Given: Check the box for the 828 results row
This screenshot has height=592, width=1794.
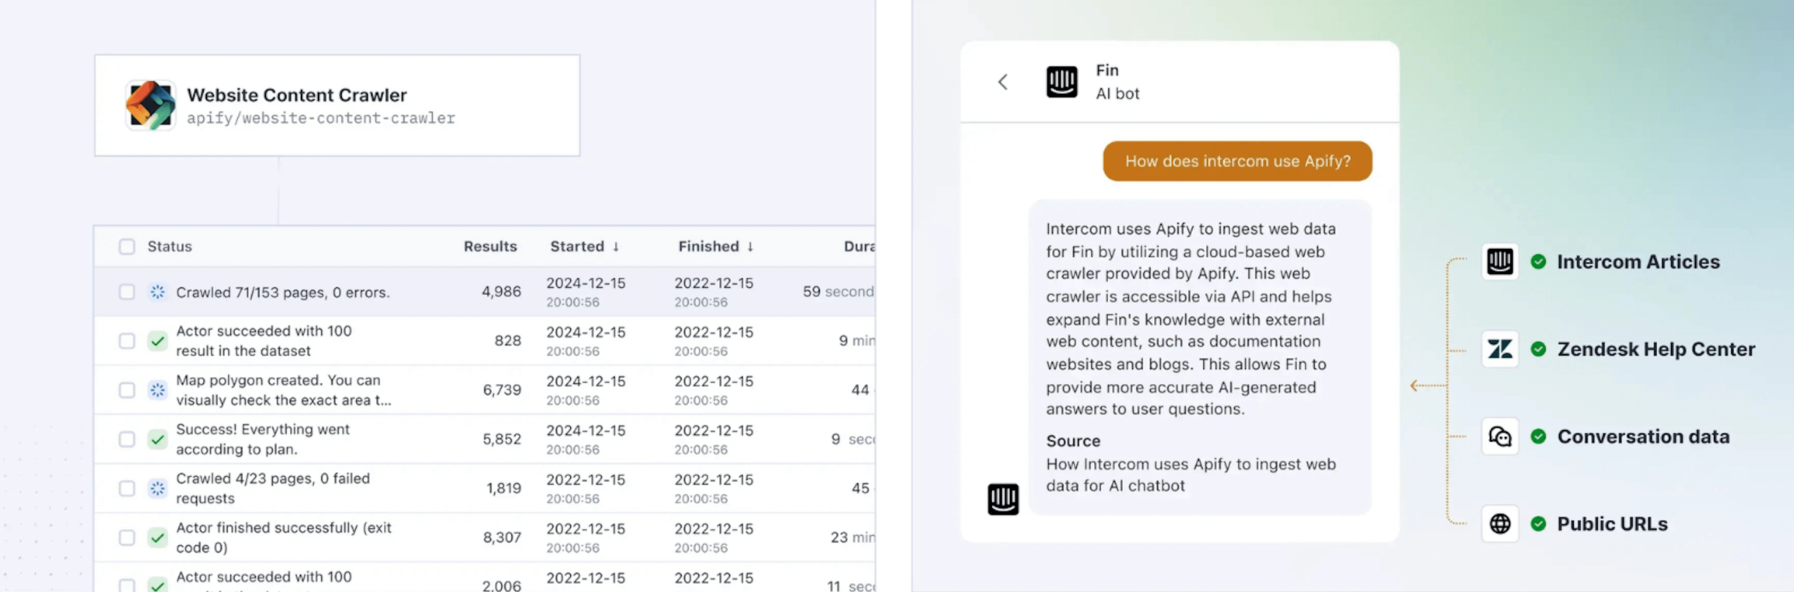Looking at the screenshot, I should [x=126, y=340].
